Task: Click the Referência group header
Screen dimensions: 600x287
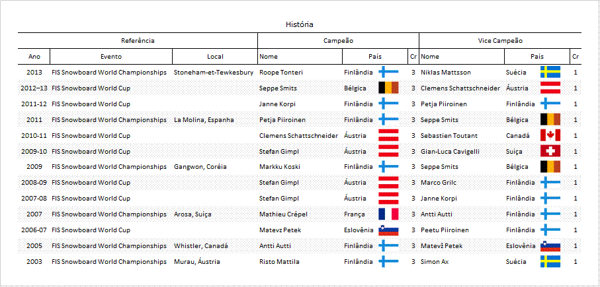Action: (x=138, y=40)
